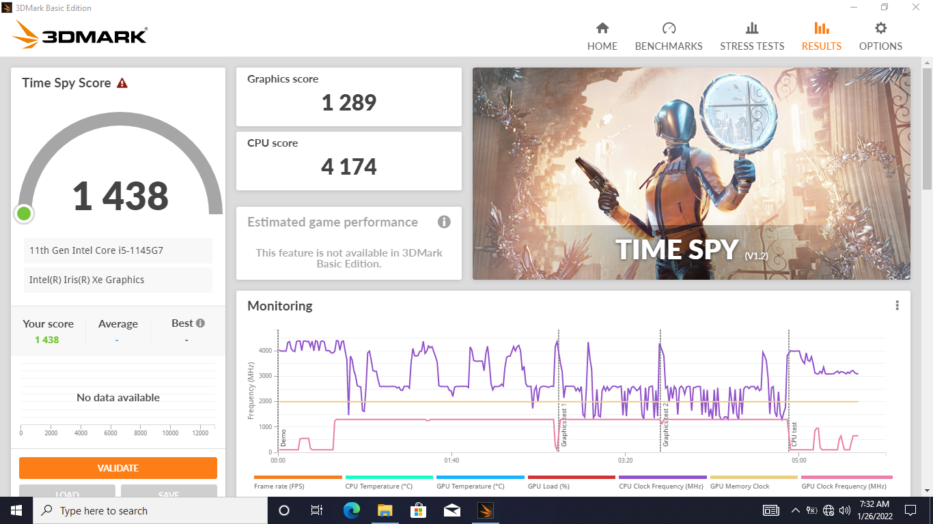Switch to STRESS TESTS tab
The width and height of the screenshot is (933, 524).
point(752,36)
